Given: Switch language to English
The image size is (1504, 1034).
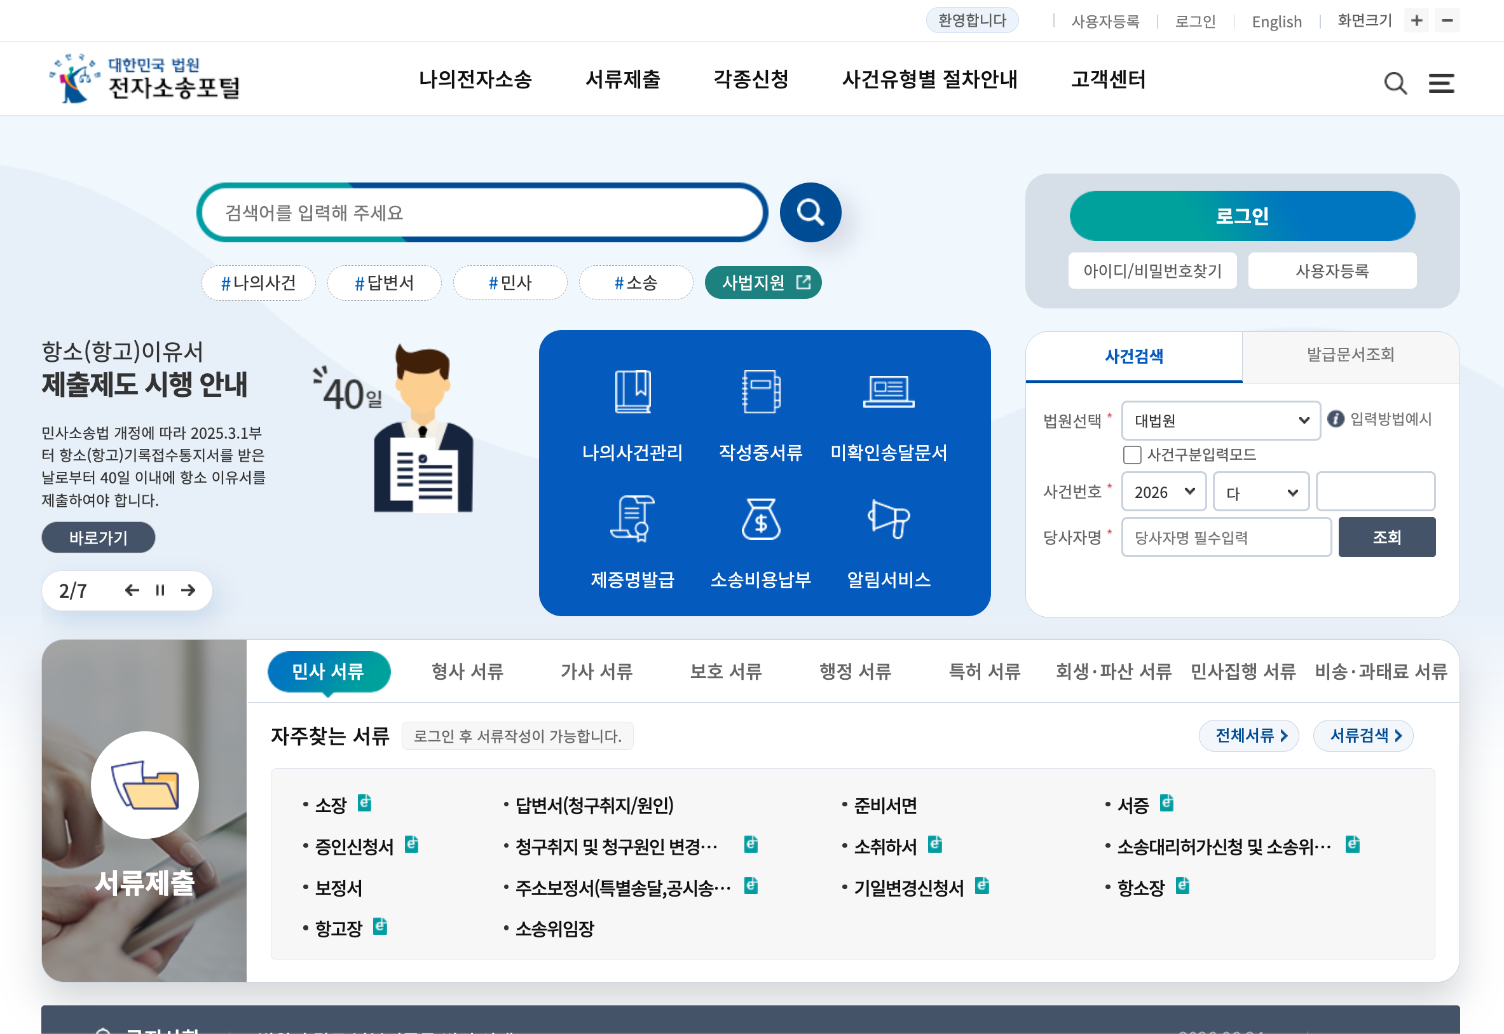Looking at the screenshot, I should (1276, 22).
